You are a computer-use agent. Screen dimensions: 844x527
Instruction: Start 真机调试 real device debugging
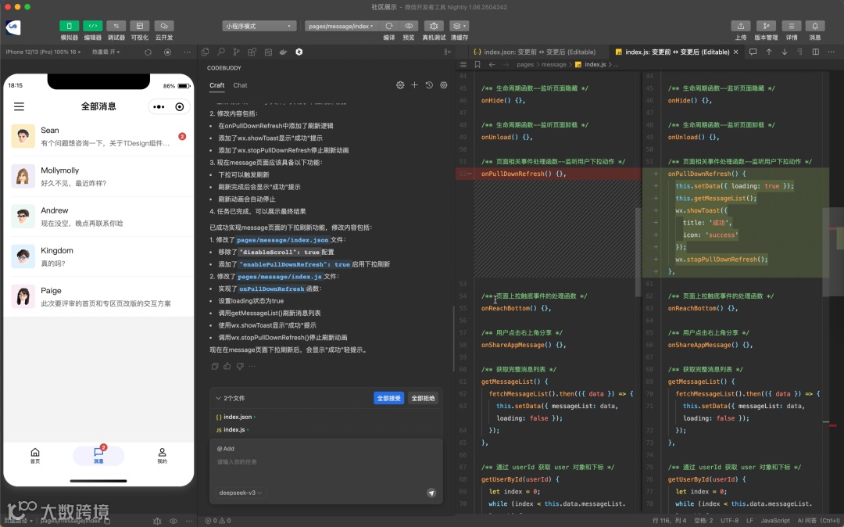tap(433, 26)
